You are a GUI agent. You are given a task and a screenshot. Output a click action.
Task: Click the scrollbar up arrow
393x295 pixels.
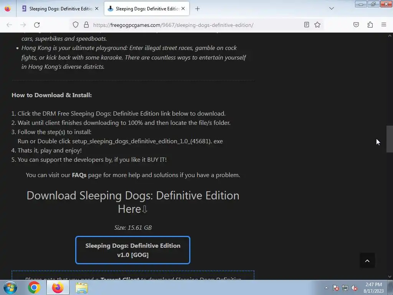[x=390, y=36]
